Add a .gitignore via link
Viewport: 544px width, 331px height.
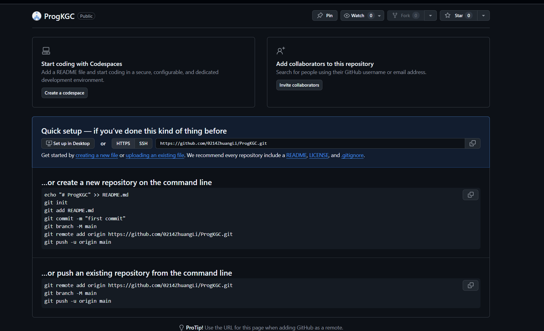pyautogui.click(x=353, y=155)
